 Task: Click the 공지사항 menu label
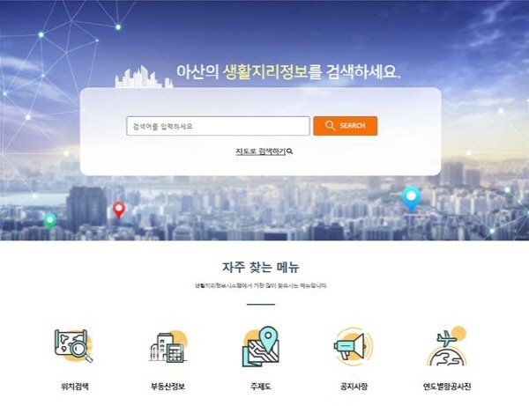pos(354,386)
